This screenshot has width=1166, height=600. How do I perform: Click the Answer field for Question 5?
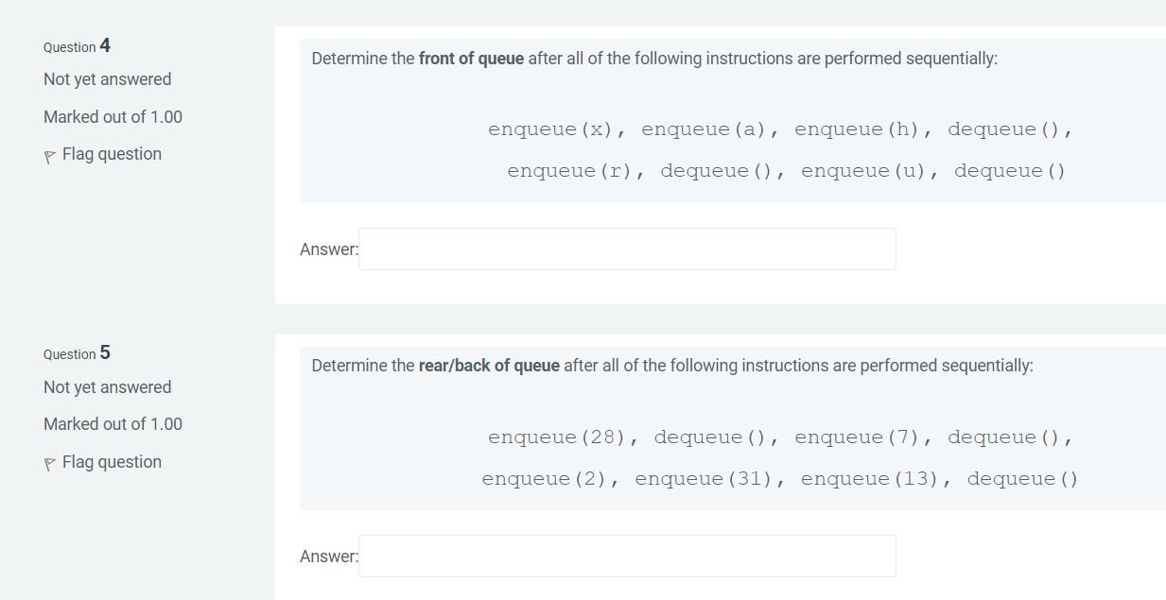point(626,556)
